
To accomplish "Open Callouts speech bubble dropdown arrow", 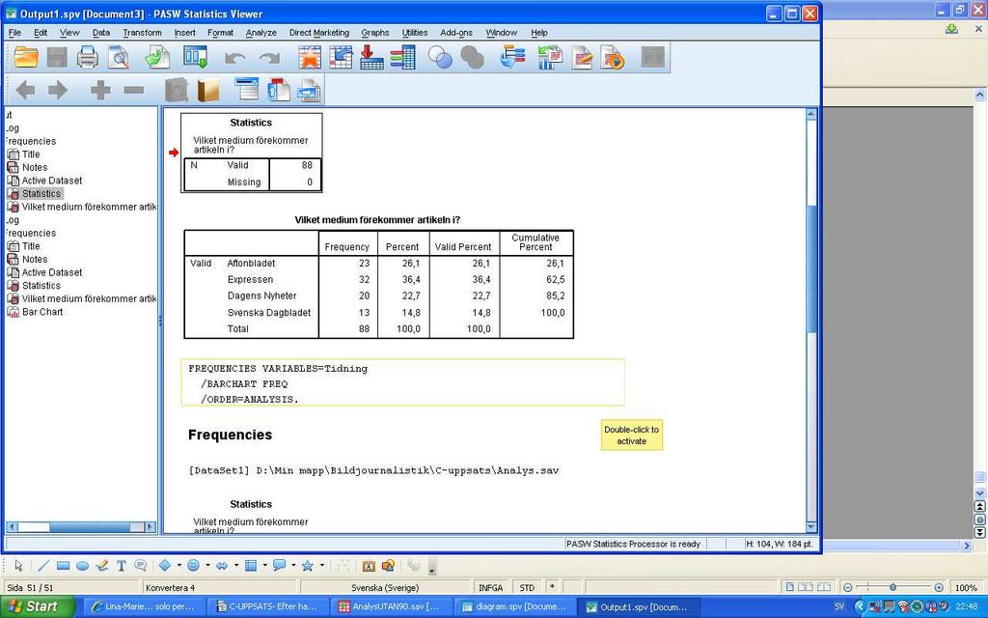I will point(293,566).
